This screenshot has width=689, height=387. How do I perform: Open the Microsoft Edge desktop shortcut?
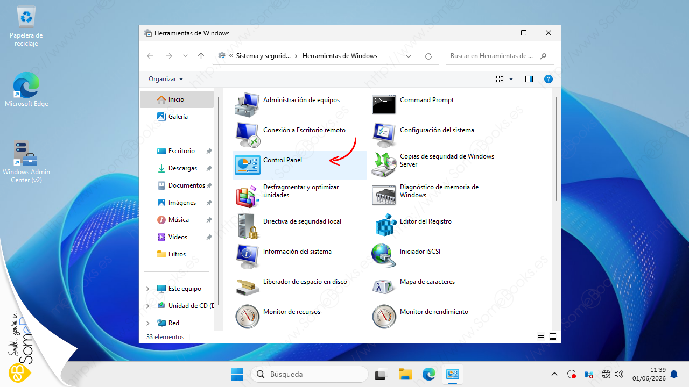(26, 89)
